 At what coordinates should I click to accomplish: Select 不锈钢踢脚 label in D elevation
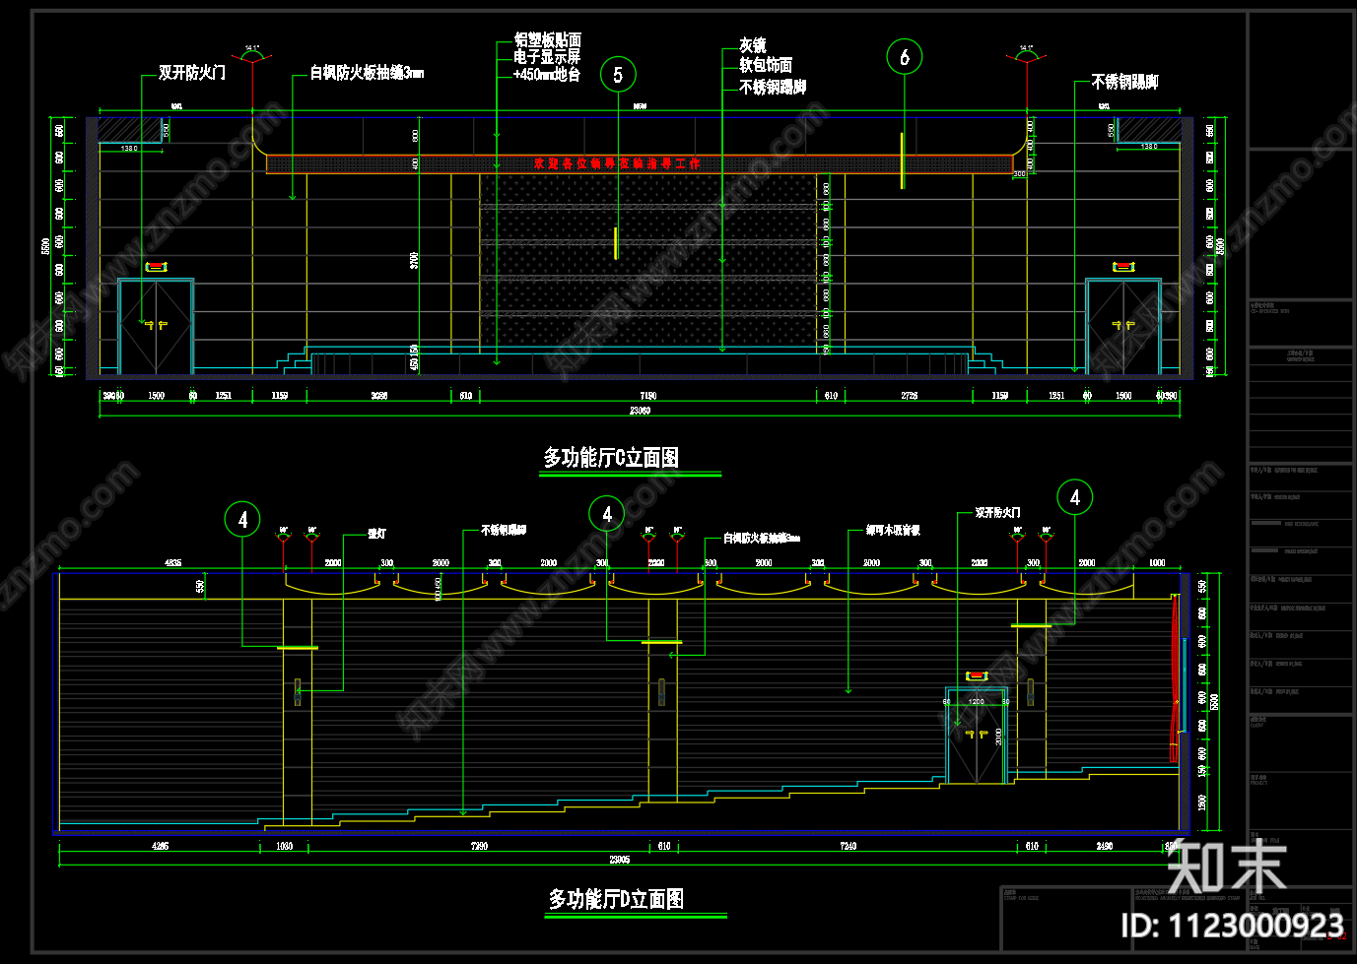point(504,530)
